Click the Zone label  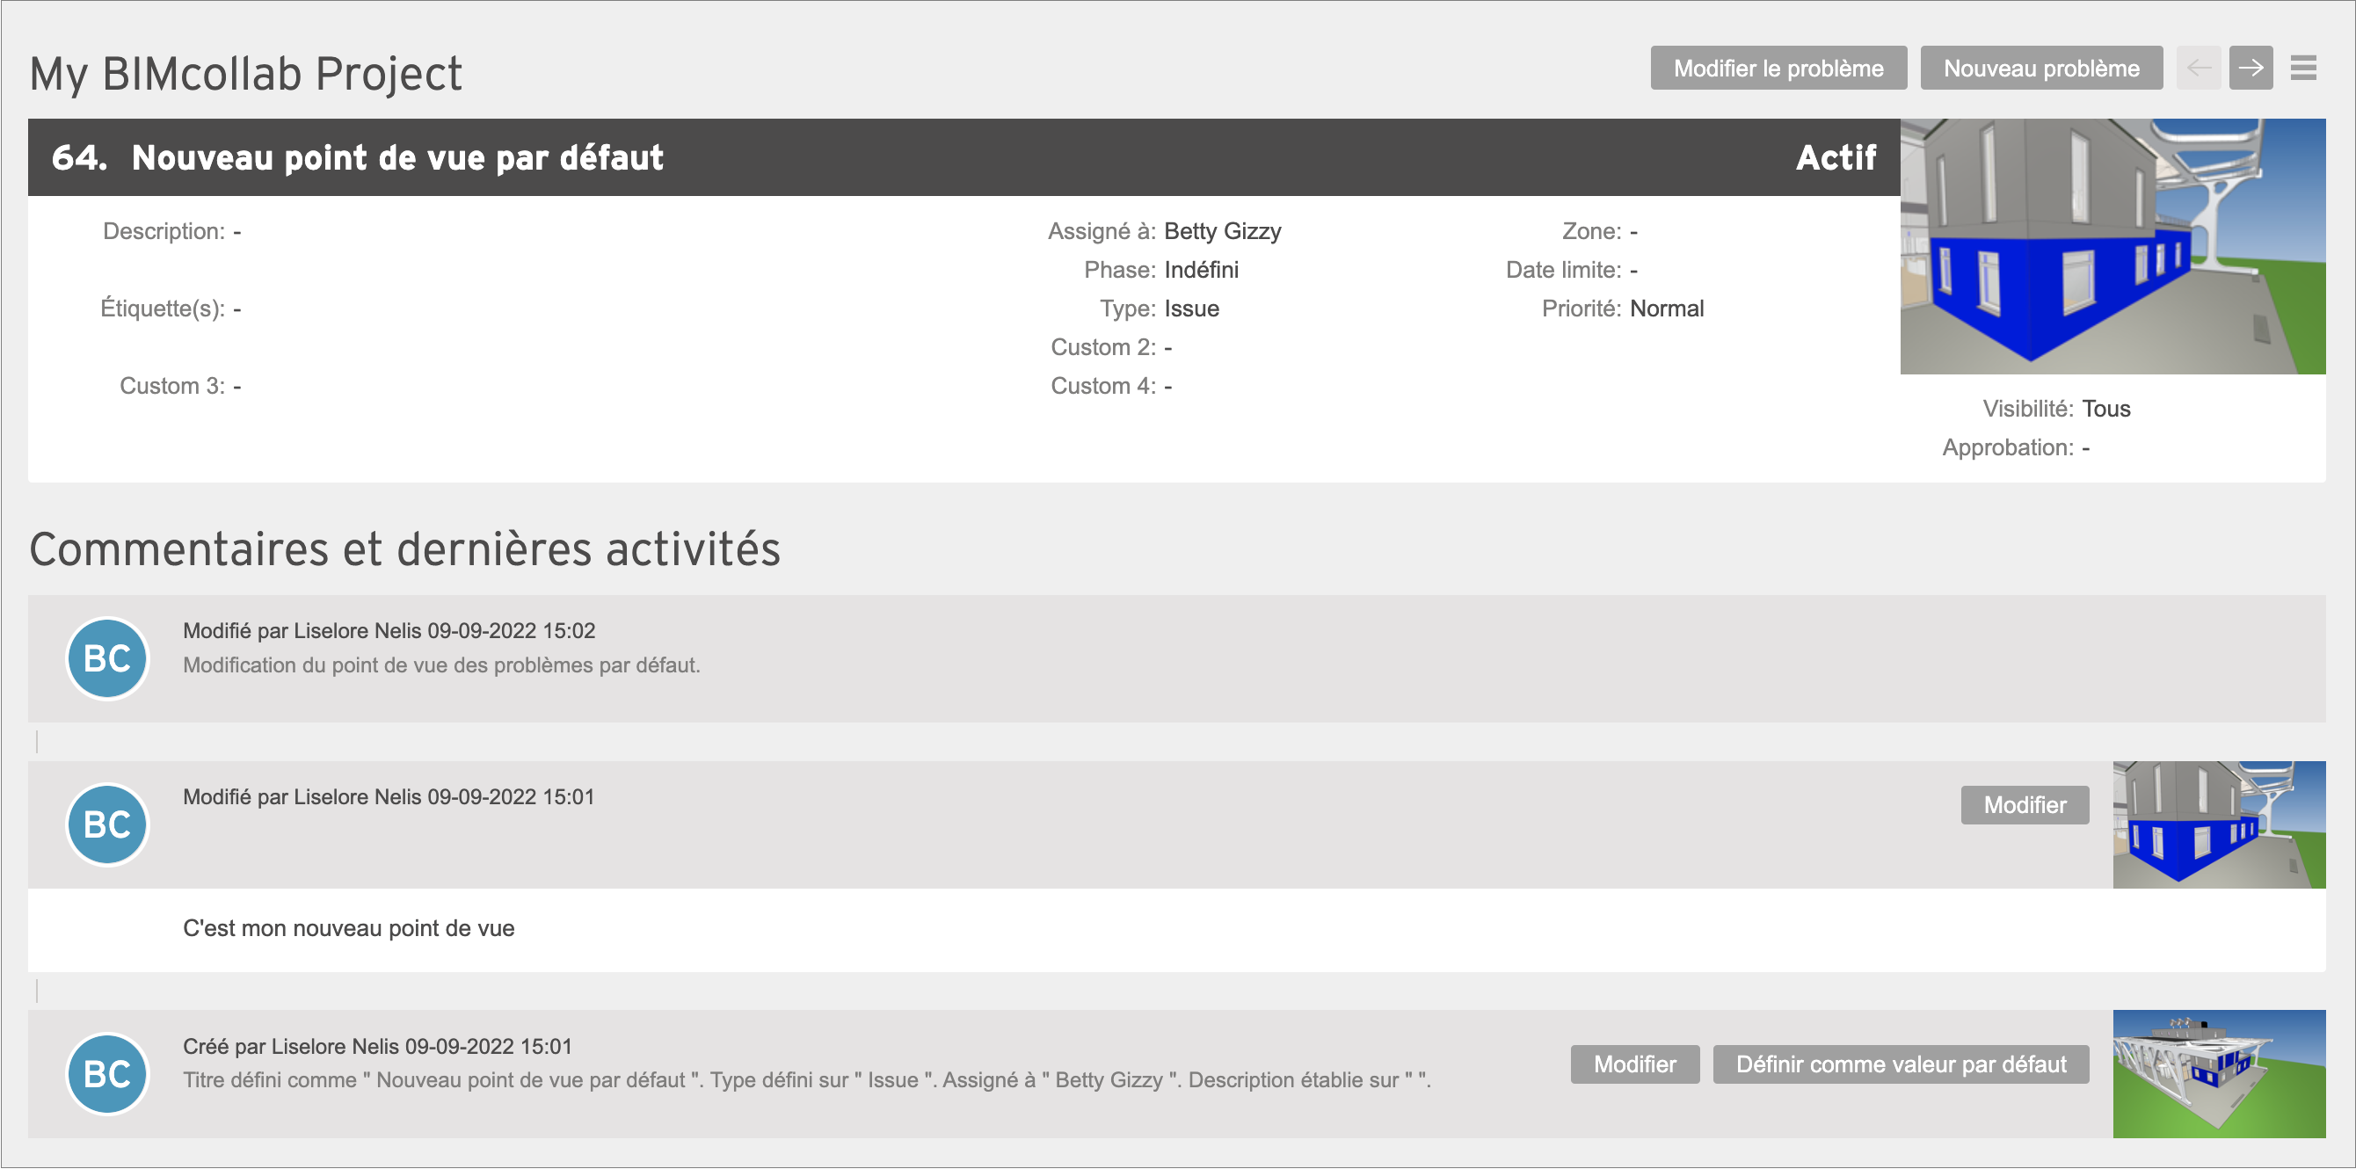tap(1591, 231)
